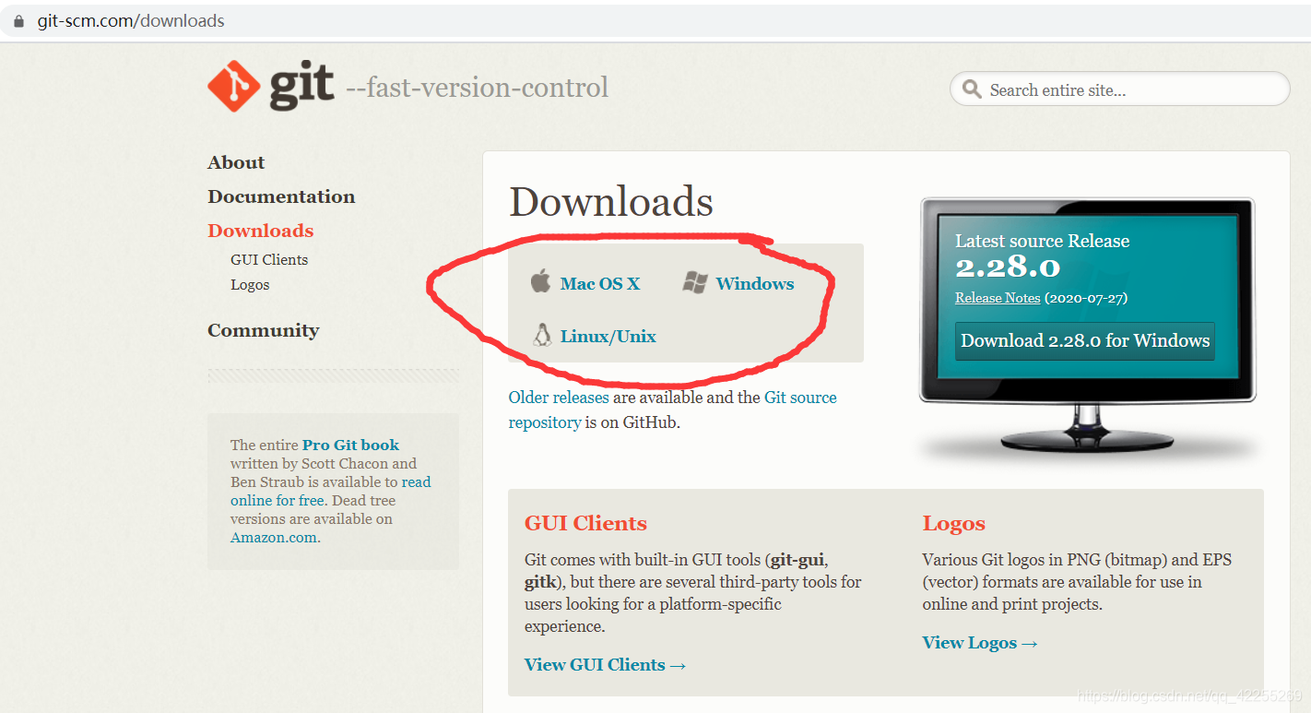Click View GUI Clients arrow link
Image resolution: width=1311 pixels, height=713 pixels.
606,665
